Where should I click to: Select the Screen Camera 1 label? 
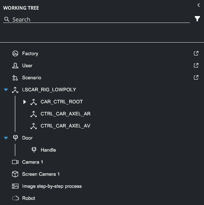point(41,174)
